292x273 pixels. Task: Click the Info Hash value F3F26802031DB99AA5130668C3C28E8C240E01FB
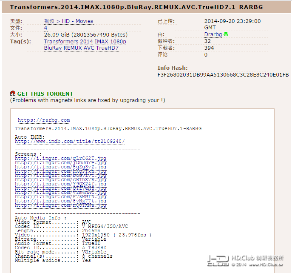(223, 75)
